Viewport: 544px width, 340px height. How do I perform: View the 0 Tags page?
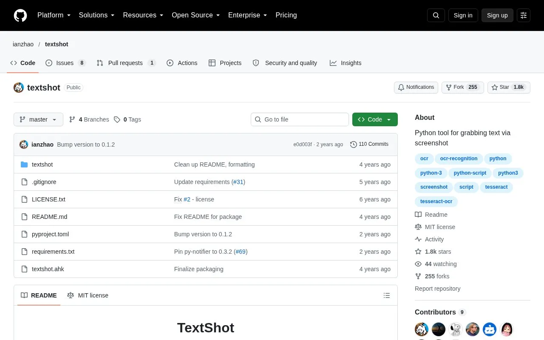point(127,119)
